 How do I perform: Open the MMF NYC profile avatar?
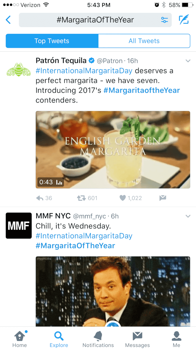pos(19,226)
